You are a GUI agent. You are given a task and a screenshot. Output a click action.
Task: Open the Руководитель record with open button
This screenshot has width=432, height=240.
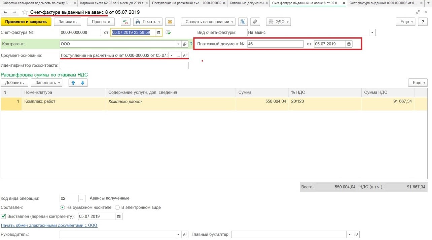[185, 235]
